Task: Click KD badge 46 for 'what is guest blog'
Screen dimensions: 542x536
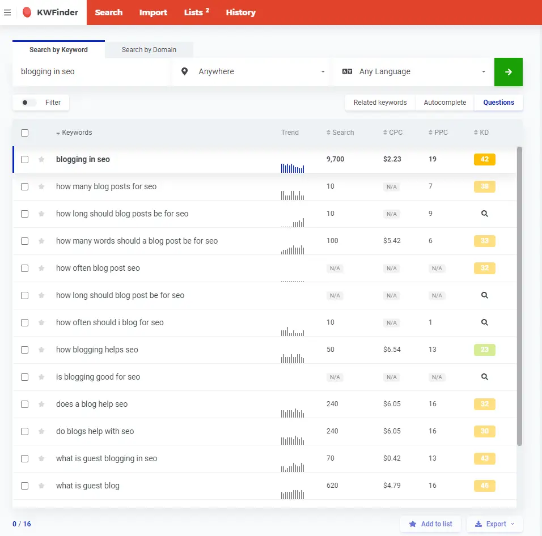Action: click(485, 486)
